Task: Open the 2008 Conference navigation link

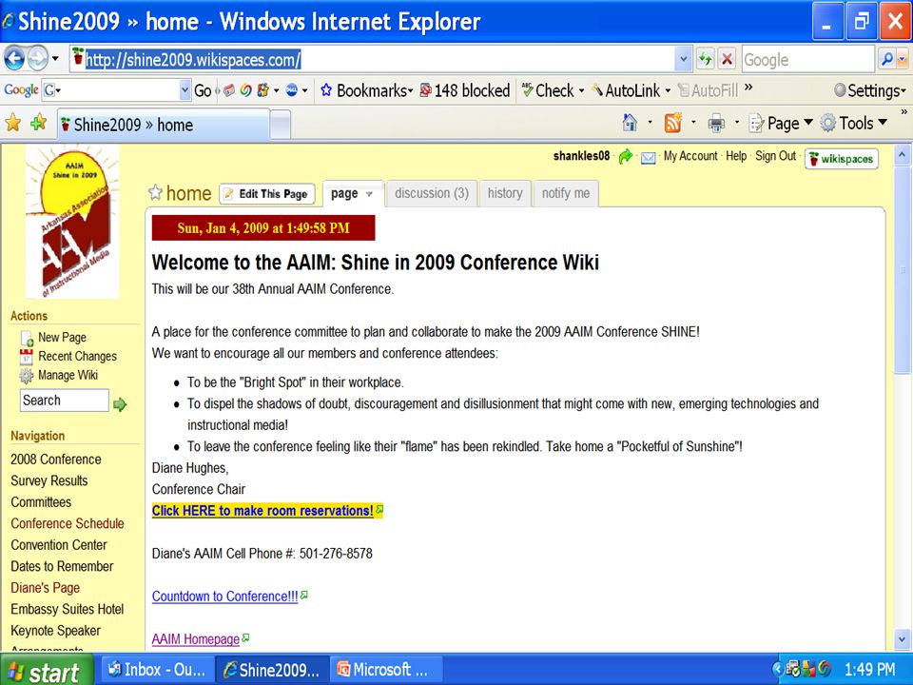Action: (56, 460)
